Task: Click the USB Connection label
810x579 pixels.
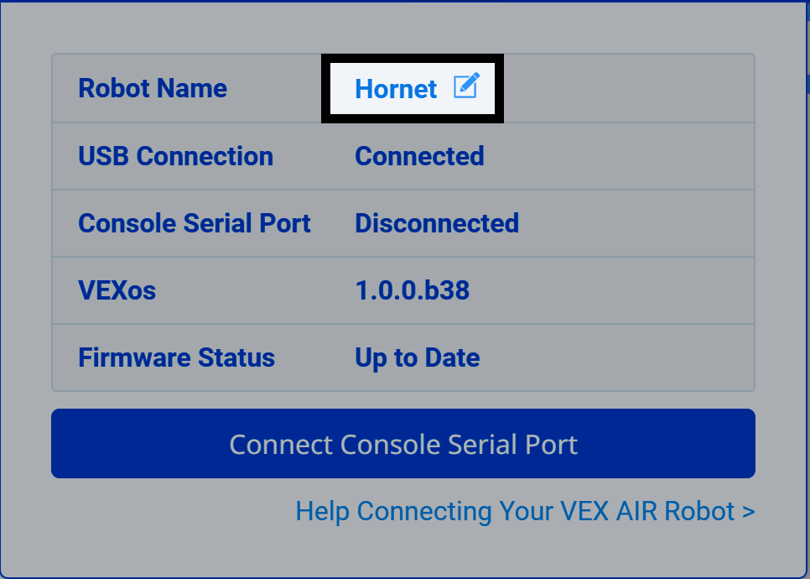Action: (175, 156)
